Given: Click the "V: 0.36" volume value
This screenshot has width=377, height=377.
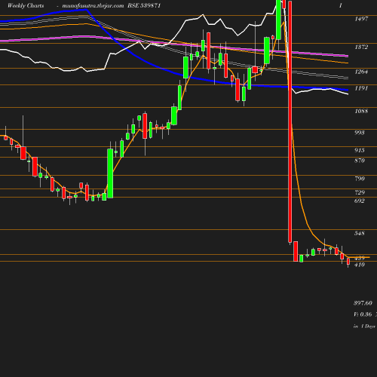Looking at the screenshot, I should coord(363,314).
